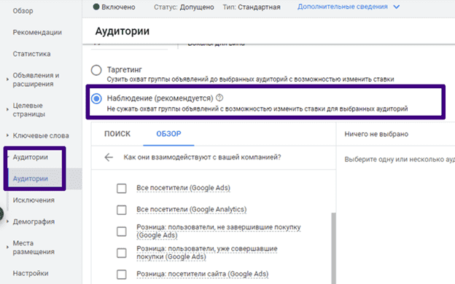Viewport: 455px width, 284px height.
Task: Open Объявления и расширения in sidebar
Action: [36, 79]
